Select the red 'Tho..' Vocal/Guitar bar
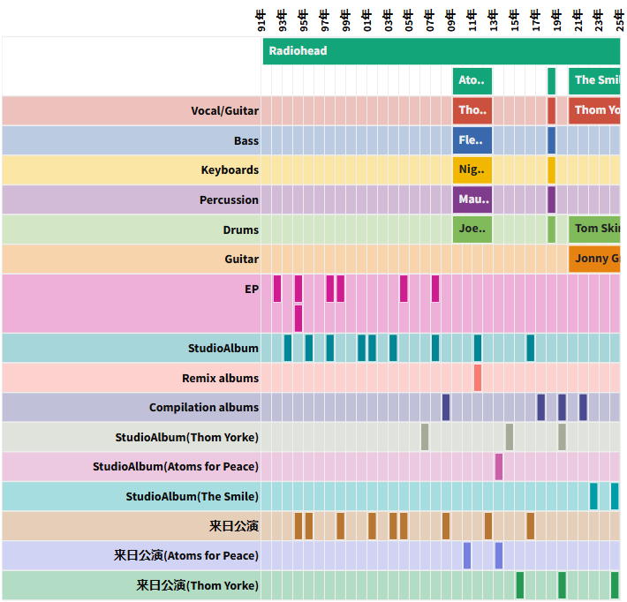627x602 pixels. 472,110
